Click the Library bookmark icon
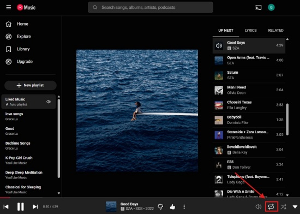Image resolution: width=300 pixels, height=214 pixels. (8, 49)
